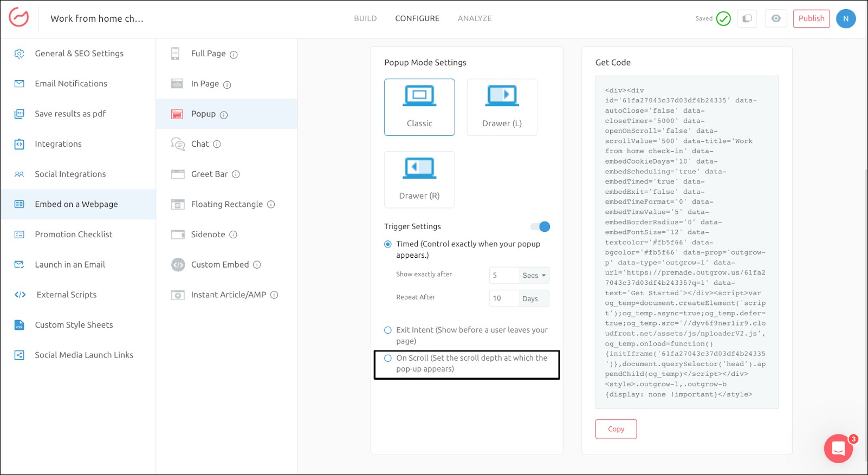Click the info icon next to Popup
The height and width of the screenshot is (475, 868).
[224, 115]
